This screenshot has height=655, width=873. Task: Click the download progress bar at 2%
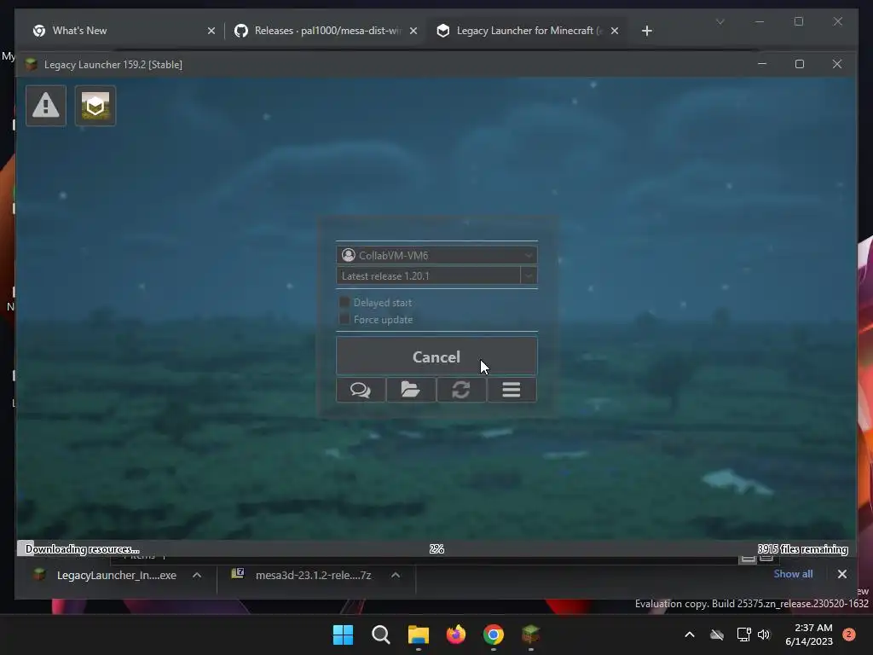(436, 548)
